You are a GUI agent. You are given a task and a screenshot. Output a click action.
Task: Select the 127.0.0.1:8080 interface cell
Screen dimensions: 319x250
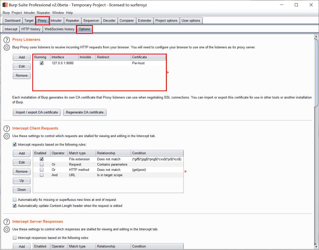(x=64, y=63)
